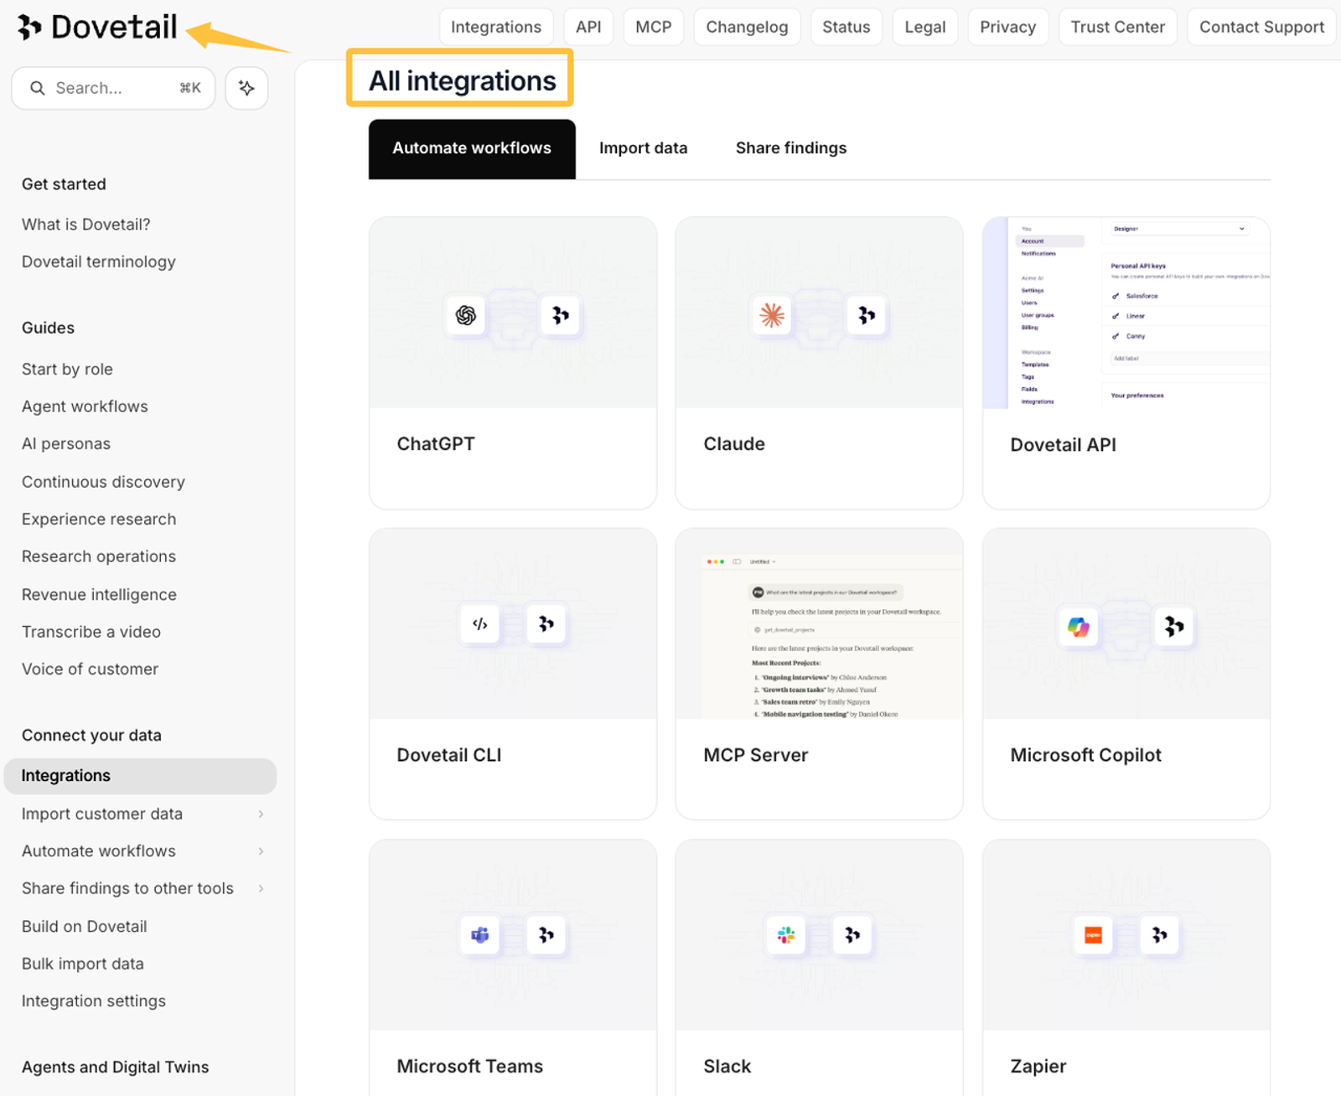The width and height of the screenshot is (1341, 1096).
Task: Click the Slack card title
Action: coord(727,1067)
